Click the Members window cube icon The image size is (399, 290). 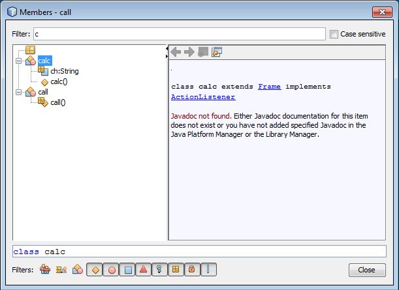pos(12,12)
